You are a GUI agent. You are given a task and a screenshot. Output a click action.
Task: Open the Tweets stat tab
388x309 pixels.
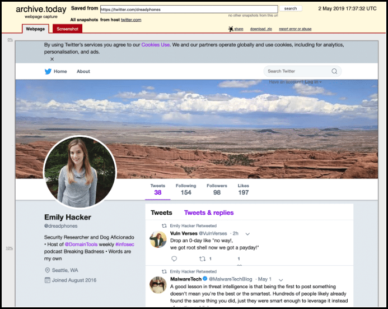pos(158,190)
